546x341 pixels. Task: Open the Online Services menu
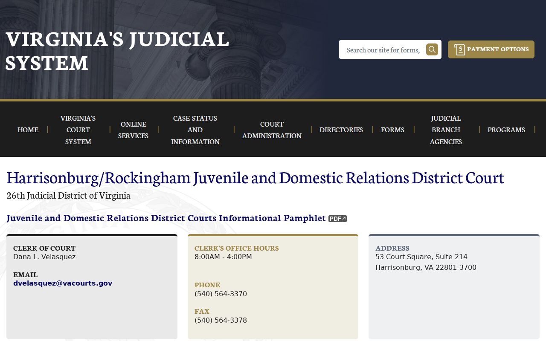(x=134, y=130)
